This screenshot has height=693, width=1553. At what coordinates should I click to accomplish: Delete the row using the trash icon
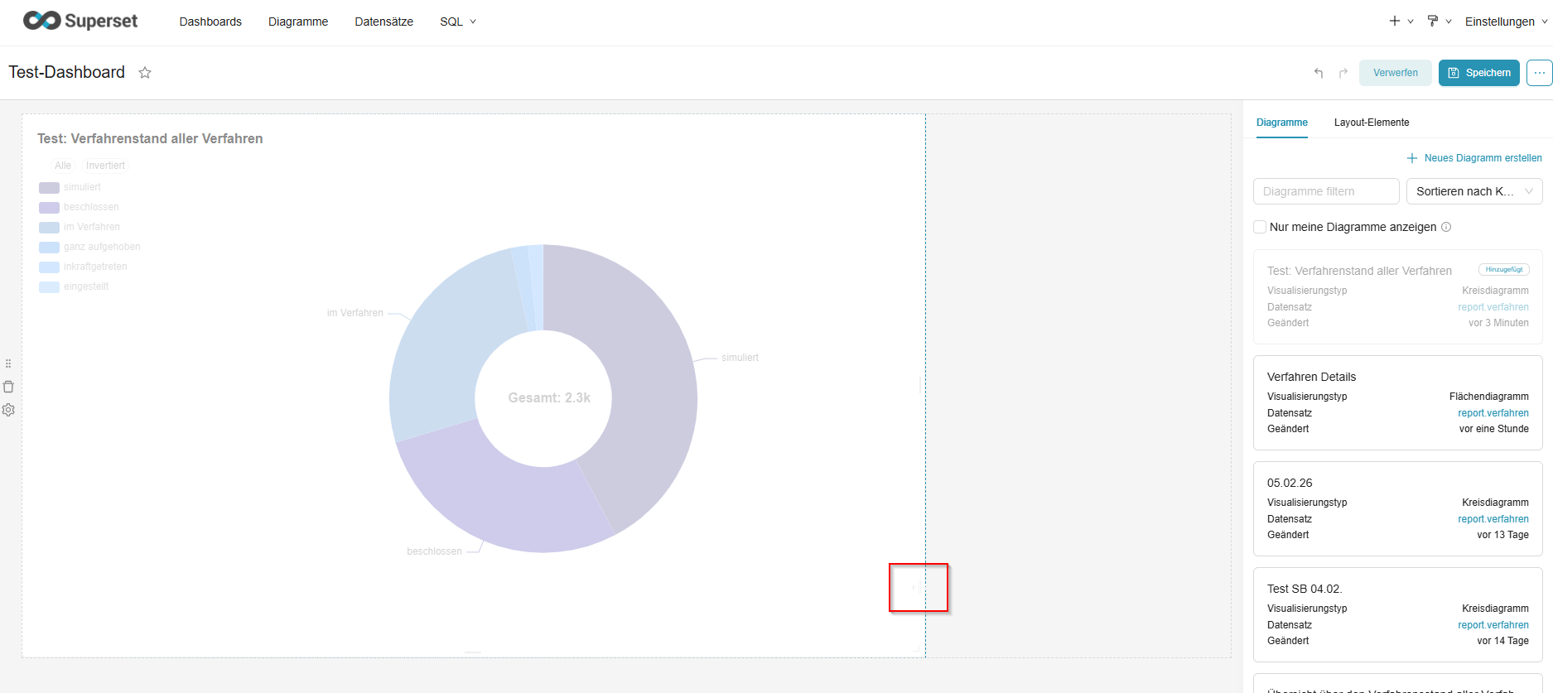[8, 387]
